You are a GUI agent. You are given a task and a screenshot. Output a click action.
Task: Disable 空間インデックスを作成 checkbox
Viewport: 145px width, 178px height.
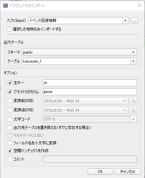coord(10,151)
